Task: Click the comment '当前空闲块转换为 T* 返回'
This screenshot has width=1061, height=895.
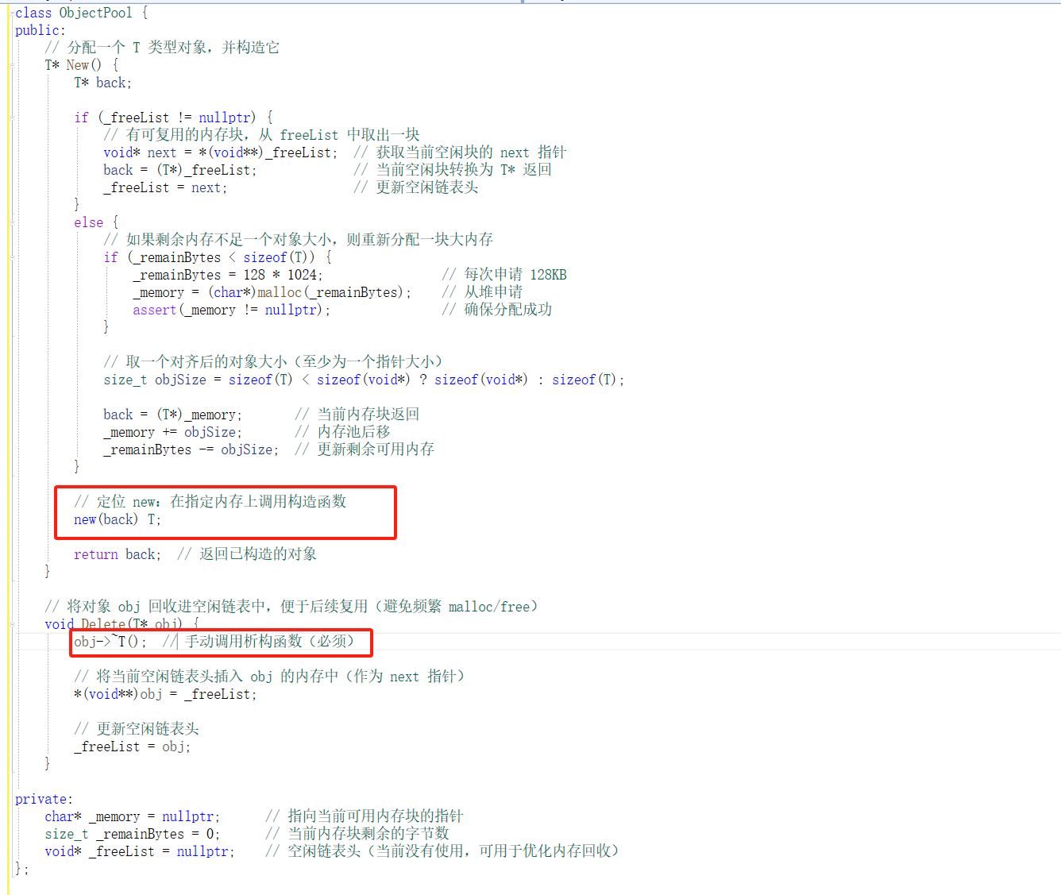Action: tap(453, 170)
